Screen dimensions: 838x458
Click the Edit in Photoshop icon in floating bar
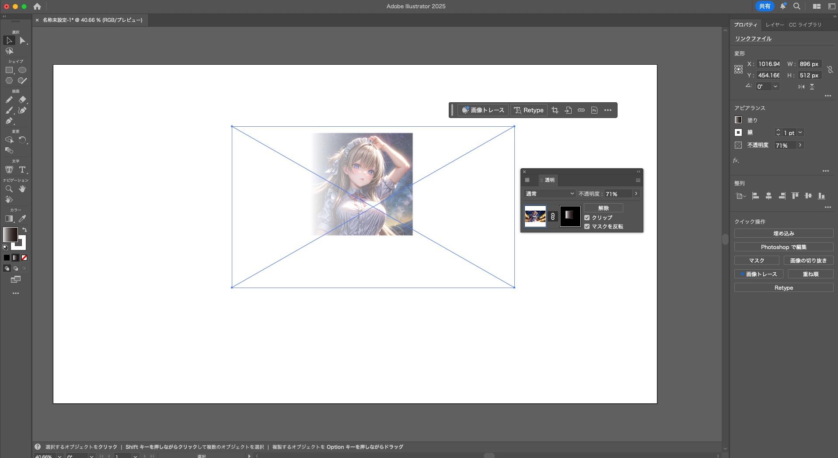tap(594, 110)
